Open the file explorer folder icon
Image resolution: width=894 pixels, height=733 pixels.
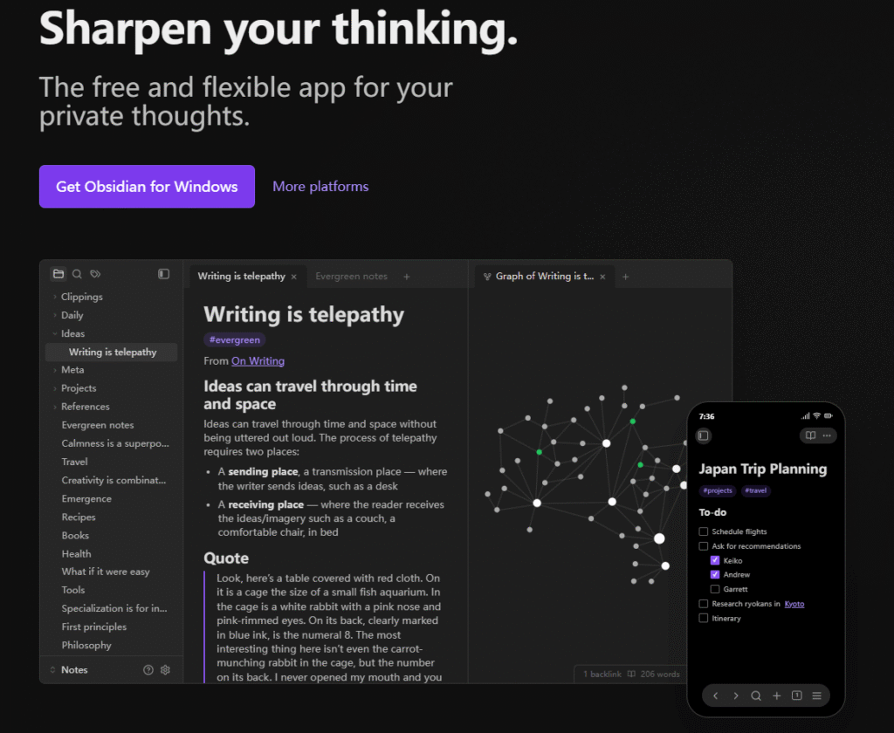click(x=58, y=274)
